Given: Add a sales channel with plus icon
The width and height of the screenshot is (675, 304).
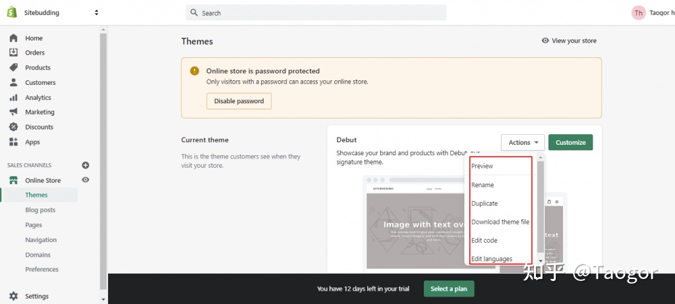Looking at the screenshot, I should (85, 165).
